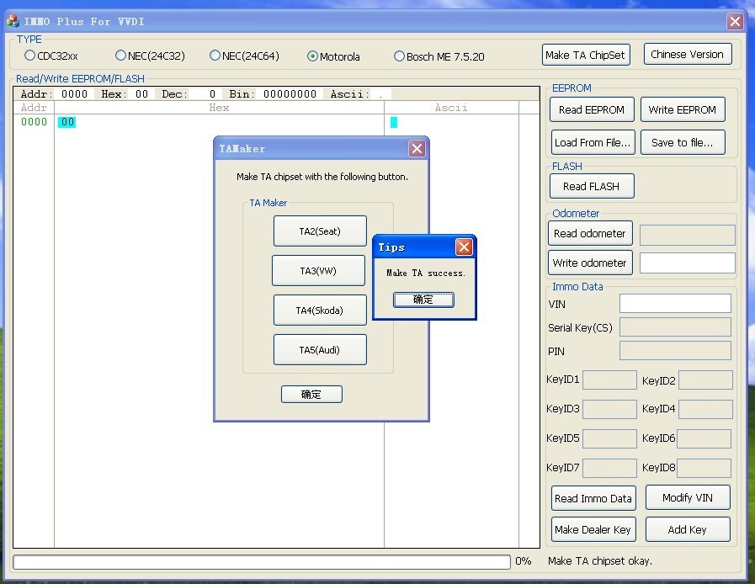The height and width of the screenshot is (584, 755).
Task: Choose NEC(24C32) chip type
Action: point(120,56)
